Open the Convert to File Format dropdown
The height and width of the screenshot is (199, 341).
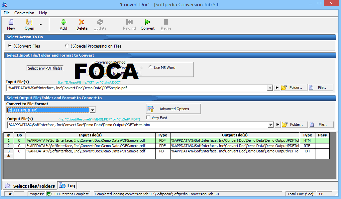coord(93,110)
